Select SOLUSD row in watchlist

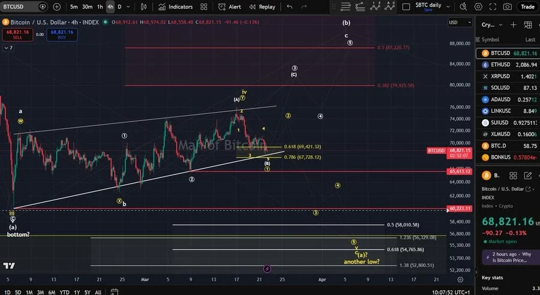pos(508,88)
